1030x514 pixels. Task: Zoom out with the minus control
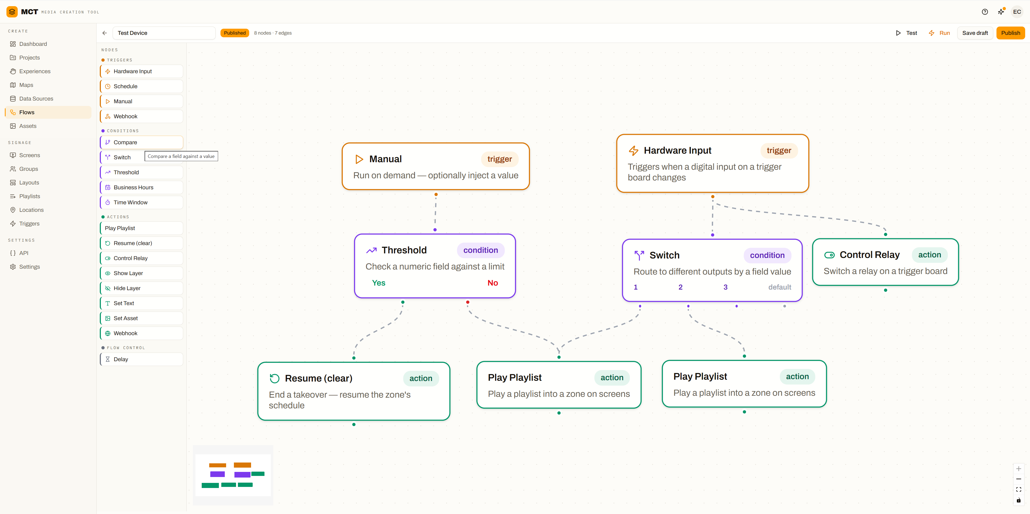[x=1018, y=479]
